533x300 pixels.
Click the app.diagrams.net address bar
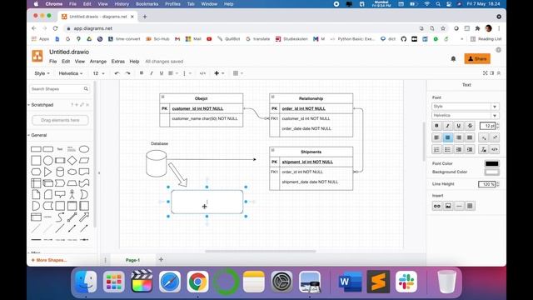tap(238, 28)
